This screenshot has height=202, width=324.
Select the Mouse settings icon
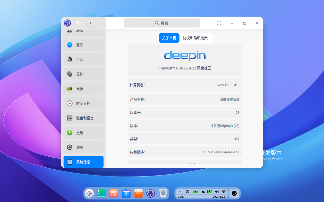click(83, 74)
